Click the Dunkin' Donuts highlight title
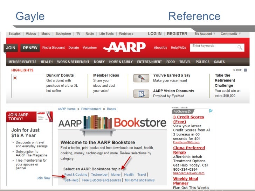This screenshot has height=191, width=255. tap(60, 75)
